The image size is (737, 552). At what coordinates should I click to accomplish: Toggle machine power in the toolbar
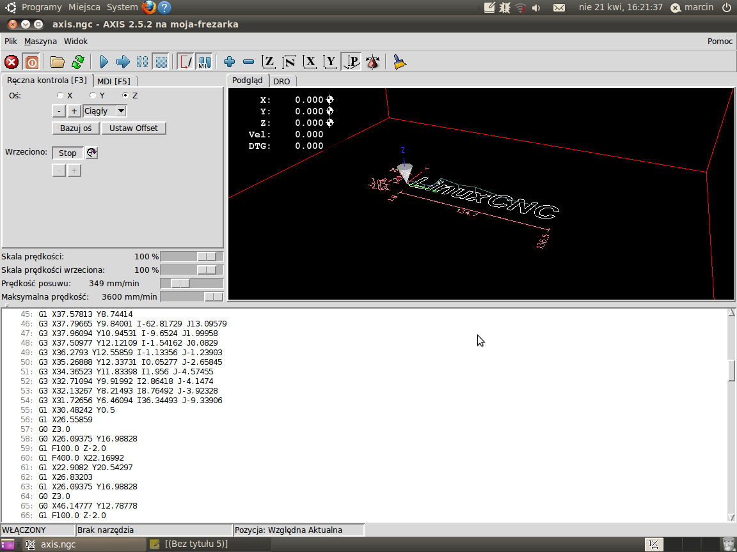pyautogui.click(x=31, y=62)
